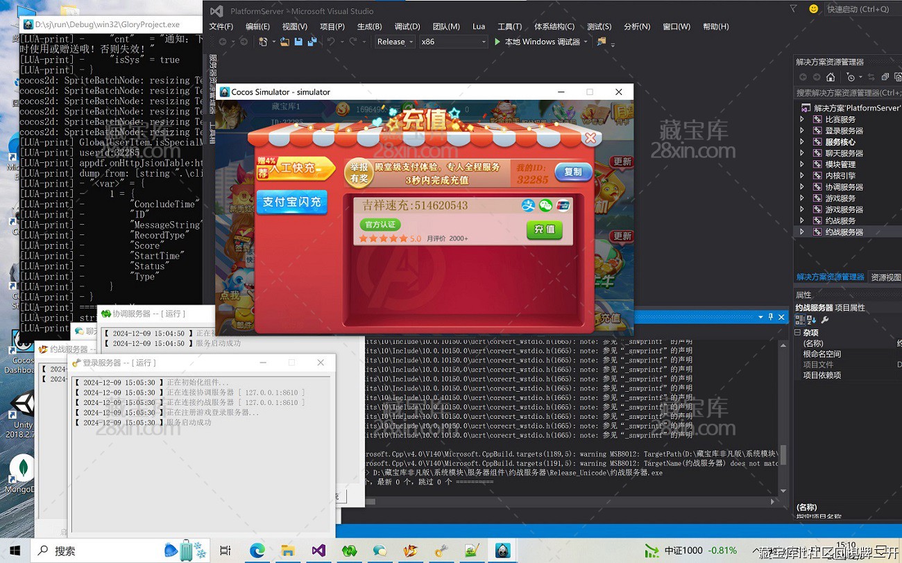Click the green start debugging arrow

tap(497, 42)
